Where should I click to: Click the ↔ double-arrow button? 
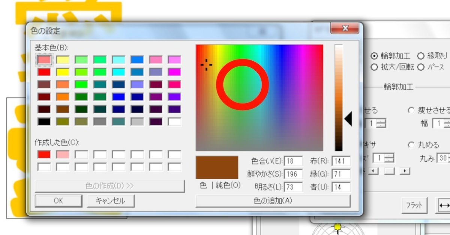(x=444, y=205)
